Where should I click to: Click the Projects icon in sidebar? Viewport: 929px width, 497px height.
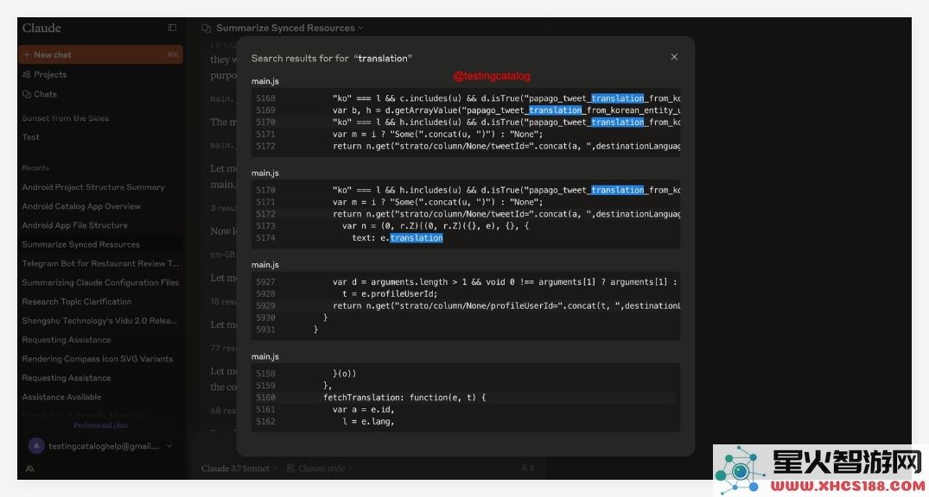(27, 74)
